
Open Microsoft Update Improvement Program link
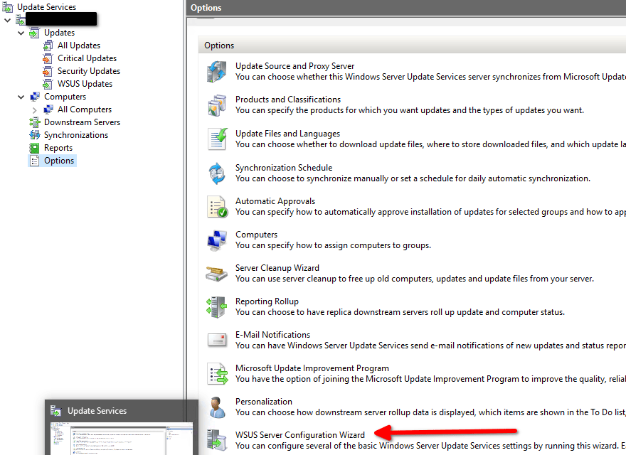tap(312, 368)
